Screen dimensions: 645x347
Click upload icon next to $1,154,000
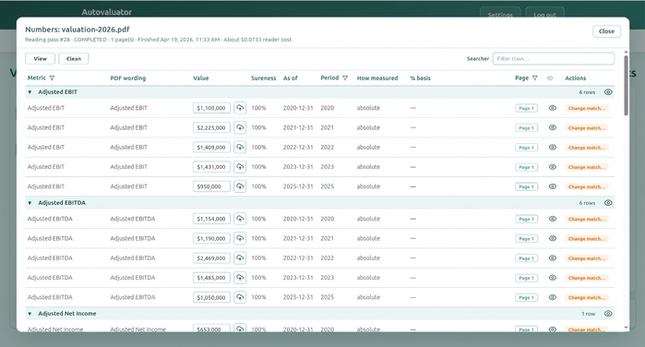tap(240, 219)
